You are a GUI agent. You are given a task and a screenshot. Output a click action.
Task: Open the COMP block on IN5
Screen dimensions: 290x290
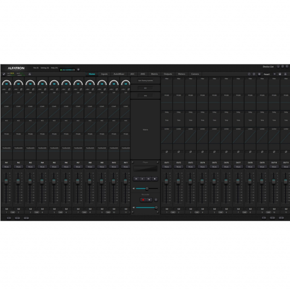pos(54,106)
